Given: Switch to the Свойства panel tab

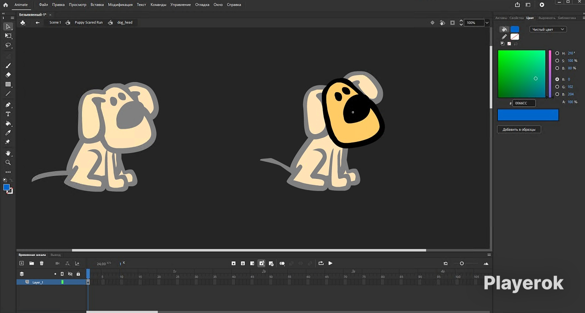Looking at the screenshot, I should (516, 18).
